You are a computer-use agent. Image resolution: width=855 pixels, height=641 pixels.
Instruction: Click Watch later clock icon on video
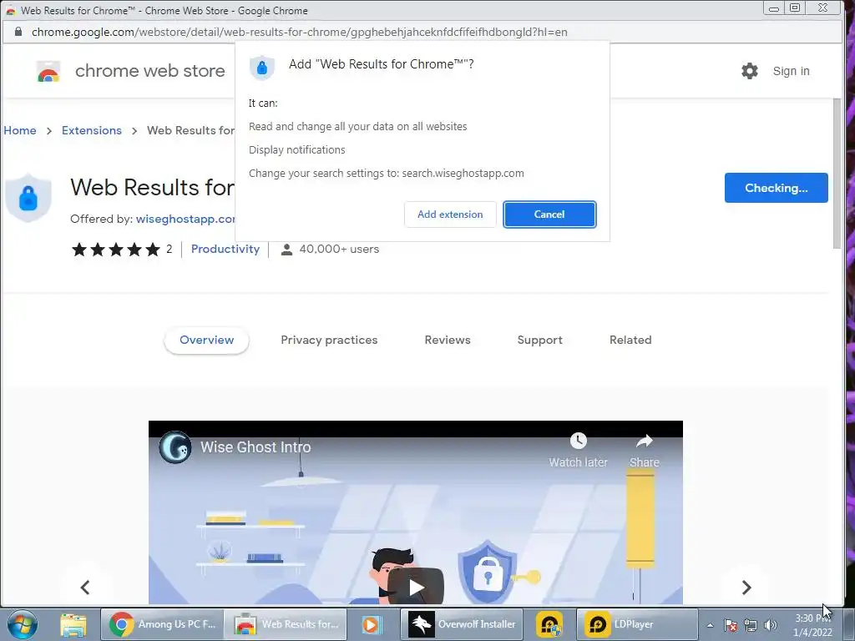point(578,441)
